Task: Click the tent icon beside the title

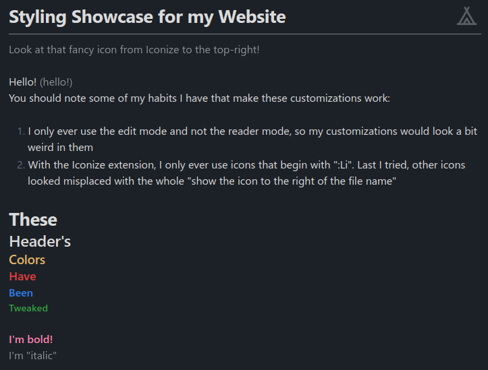Action: 466,16
